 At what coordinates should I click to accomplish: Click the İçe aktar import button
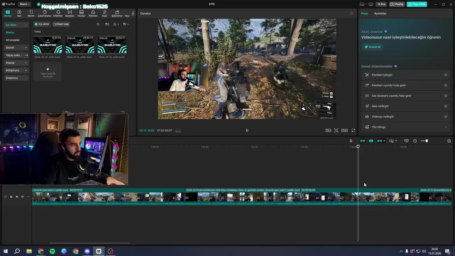point(42,24)
